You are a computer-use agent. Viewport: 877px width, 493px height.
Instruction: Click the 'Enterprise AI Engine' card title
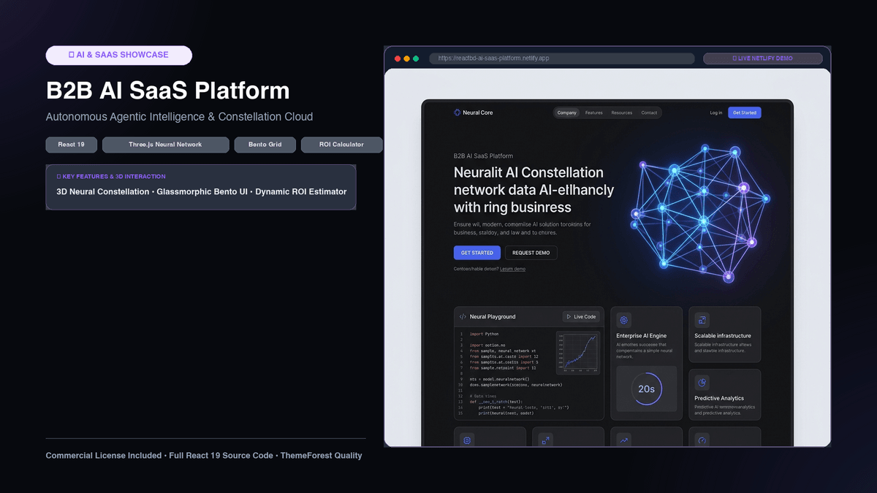[642, 336]
